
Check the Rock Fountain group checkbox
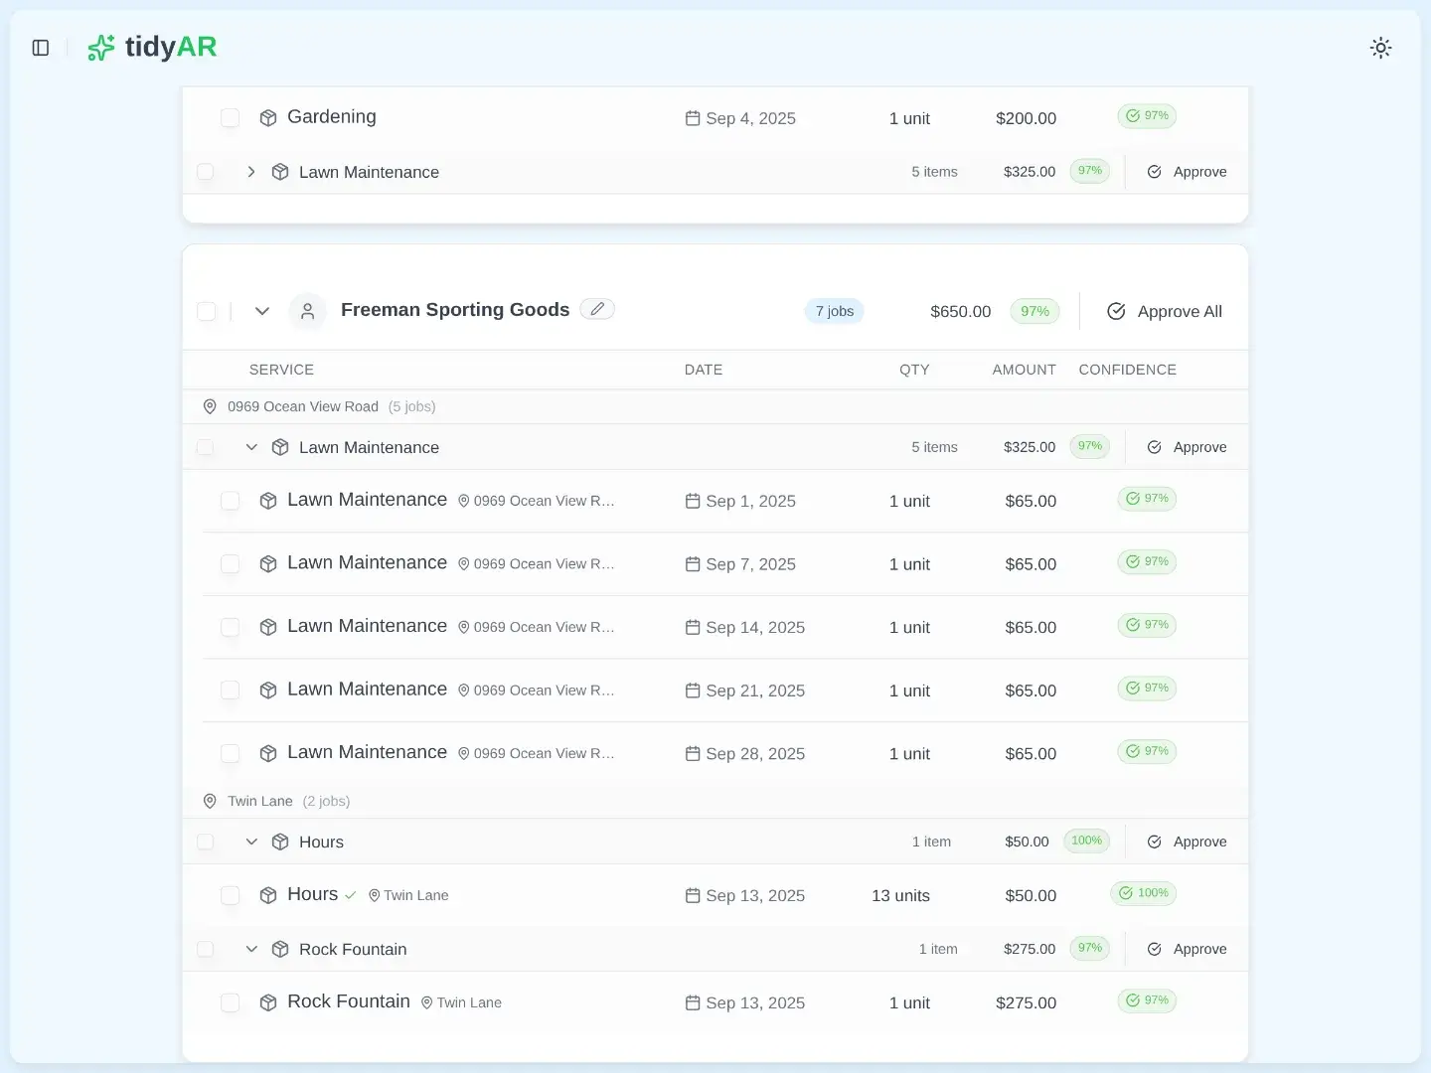pyautogui.click(x=206, y=949)
